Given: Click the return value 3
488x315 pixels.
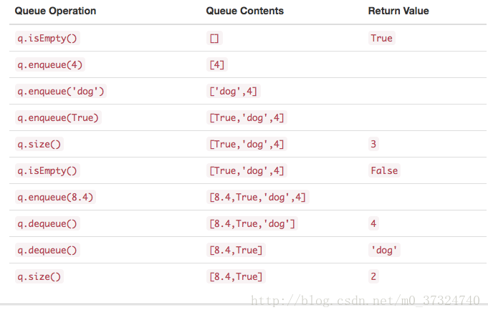Looking at the screenshot, I should click(373, 144).
